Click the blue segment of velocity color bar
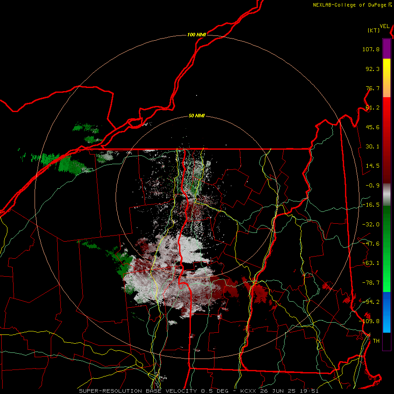This screenshot has height=394, width=394. (387, 312)
